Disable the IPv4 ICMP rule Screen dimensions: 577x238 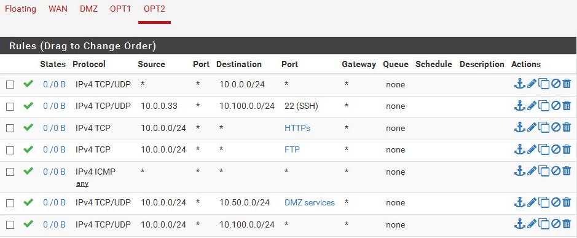[555, 172]
